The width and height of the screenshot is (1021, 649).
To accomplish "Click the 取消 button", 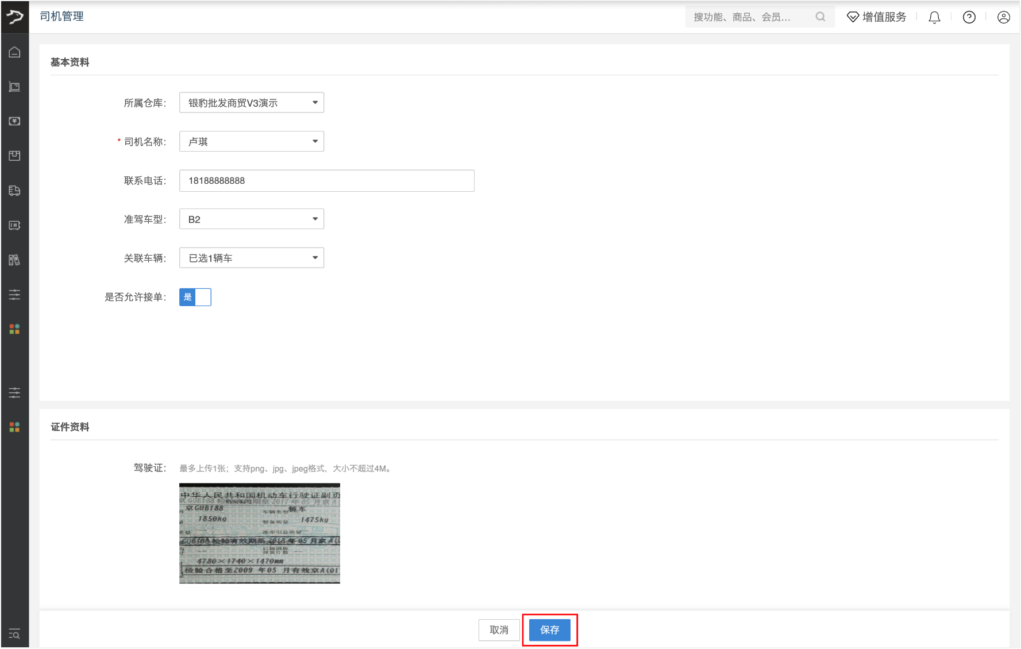I will (499, 630).
